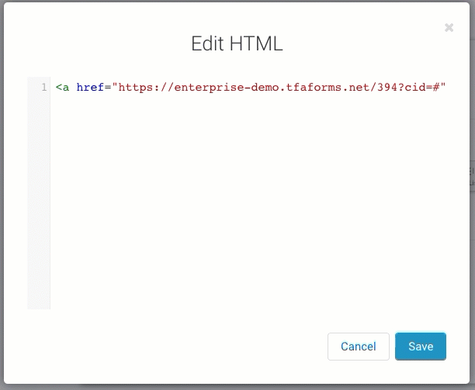Cancel the HTML edit
The image size is (475, 390).
[x=359, y=347]
